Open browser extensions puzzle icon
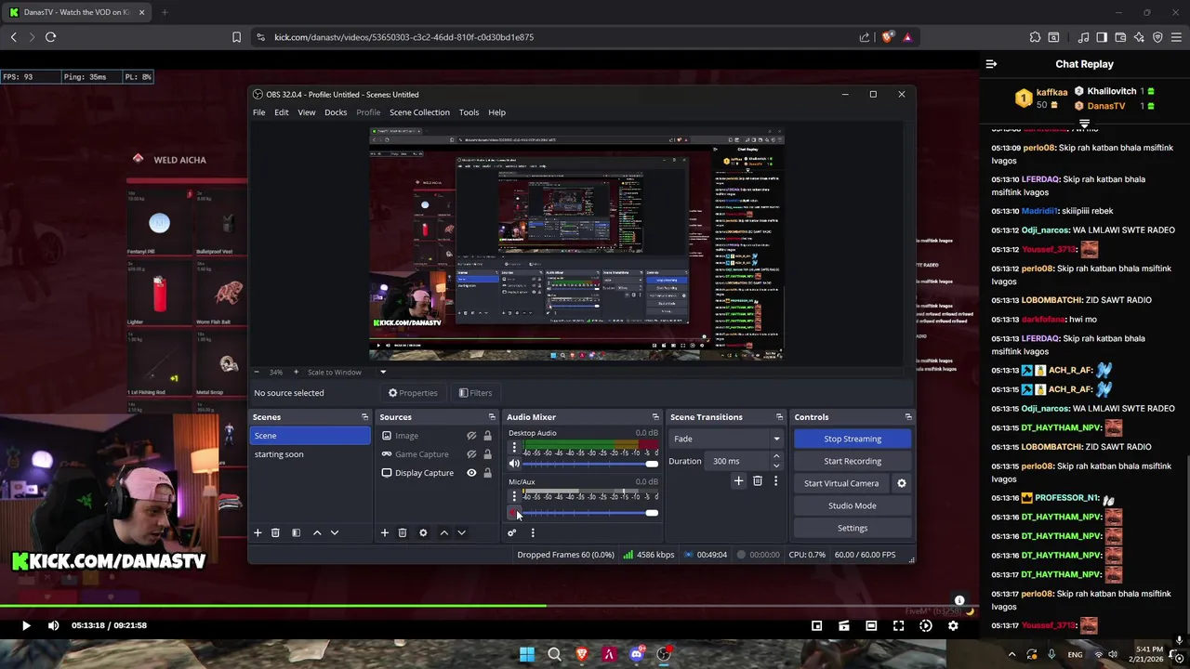This screenshot has height=669, width=1190. point(1035,37)
